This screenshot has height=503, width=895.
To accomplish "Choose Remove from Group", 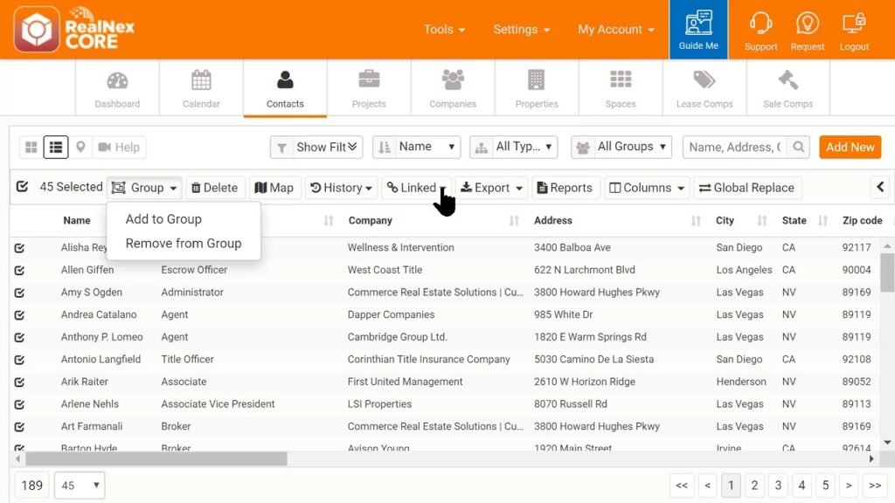I will pos(184,244).
